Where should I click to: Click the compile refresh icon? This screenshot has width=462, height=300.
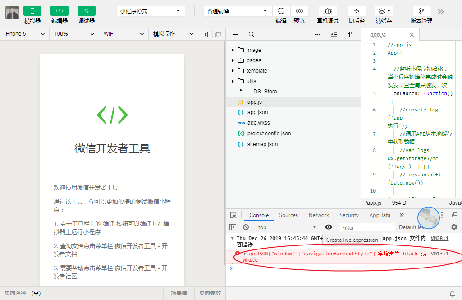click(281, 11)
